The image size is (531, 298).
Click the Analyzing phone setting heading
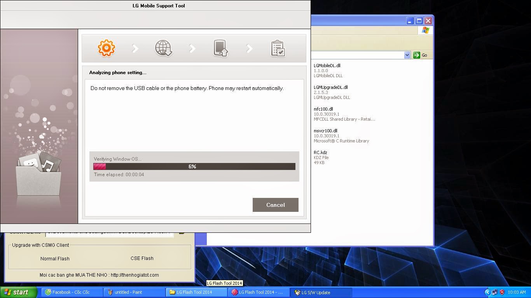tap(118, 73)
